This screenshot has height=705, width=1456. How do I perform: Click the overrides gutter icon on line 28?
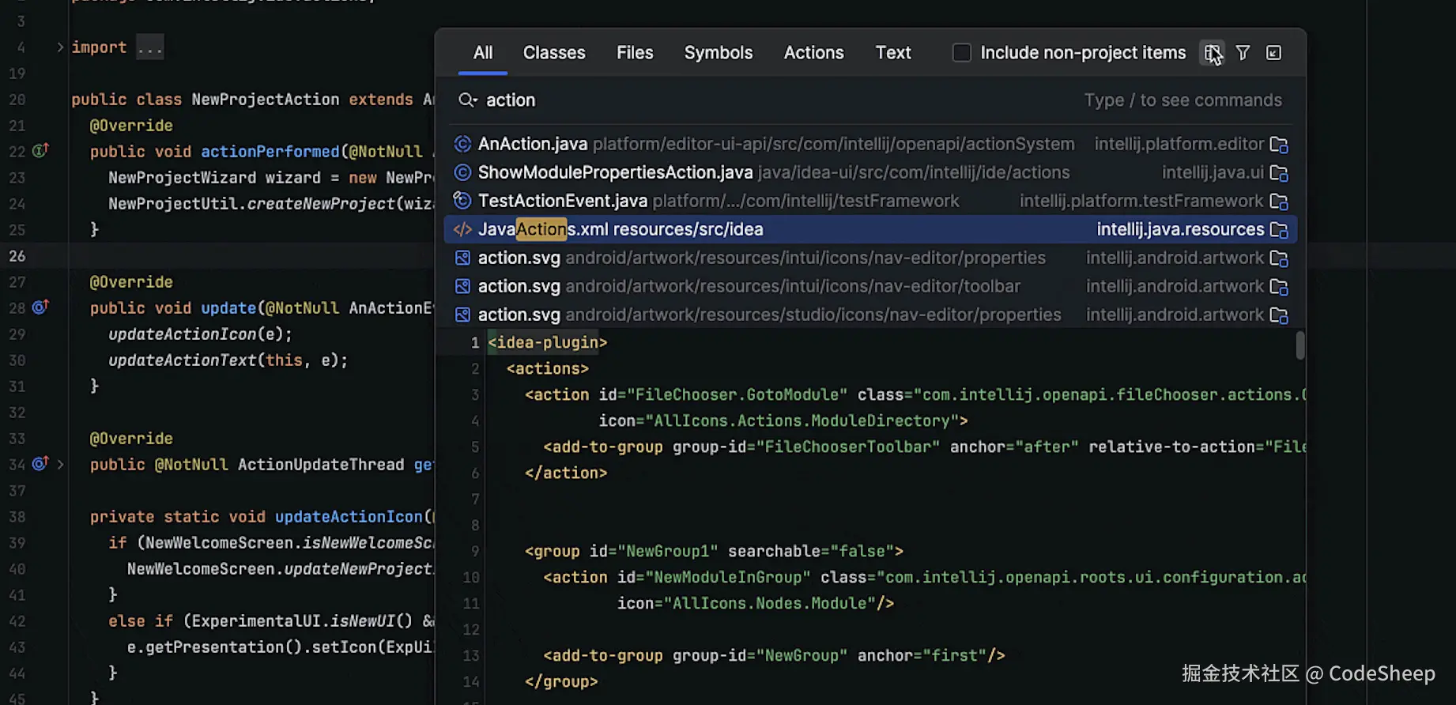[x=40, y=307]
